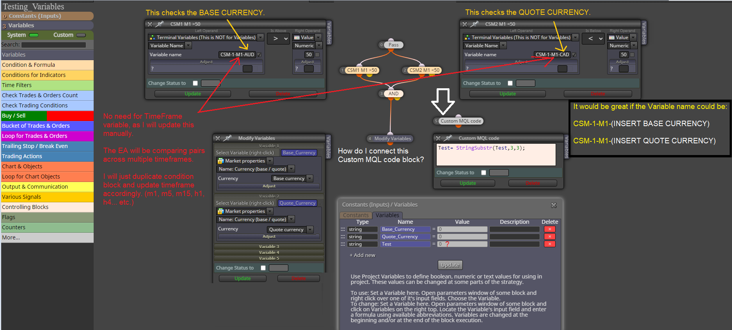Viewport: 732px width, 330px height.
Task: Open the > operator dropdown in CSM1
Action: 279,38
